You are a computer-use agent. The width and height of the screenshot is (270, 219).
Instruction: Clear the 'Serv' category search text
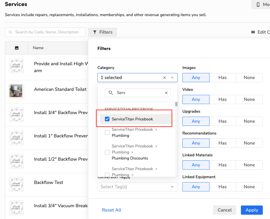pyautogui.click(x=166, y=93)
